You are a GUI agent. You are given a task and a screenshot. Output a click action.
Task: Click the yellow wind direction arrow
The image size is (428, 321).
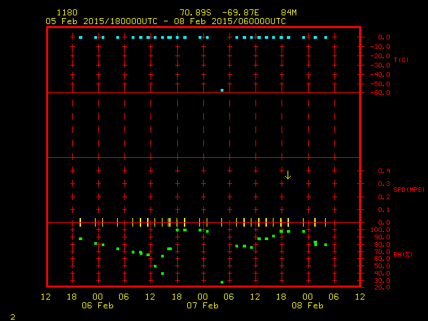(x=288, y=175)
